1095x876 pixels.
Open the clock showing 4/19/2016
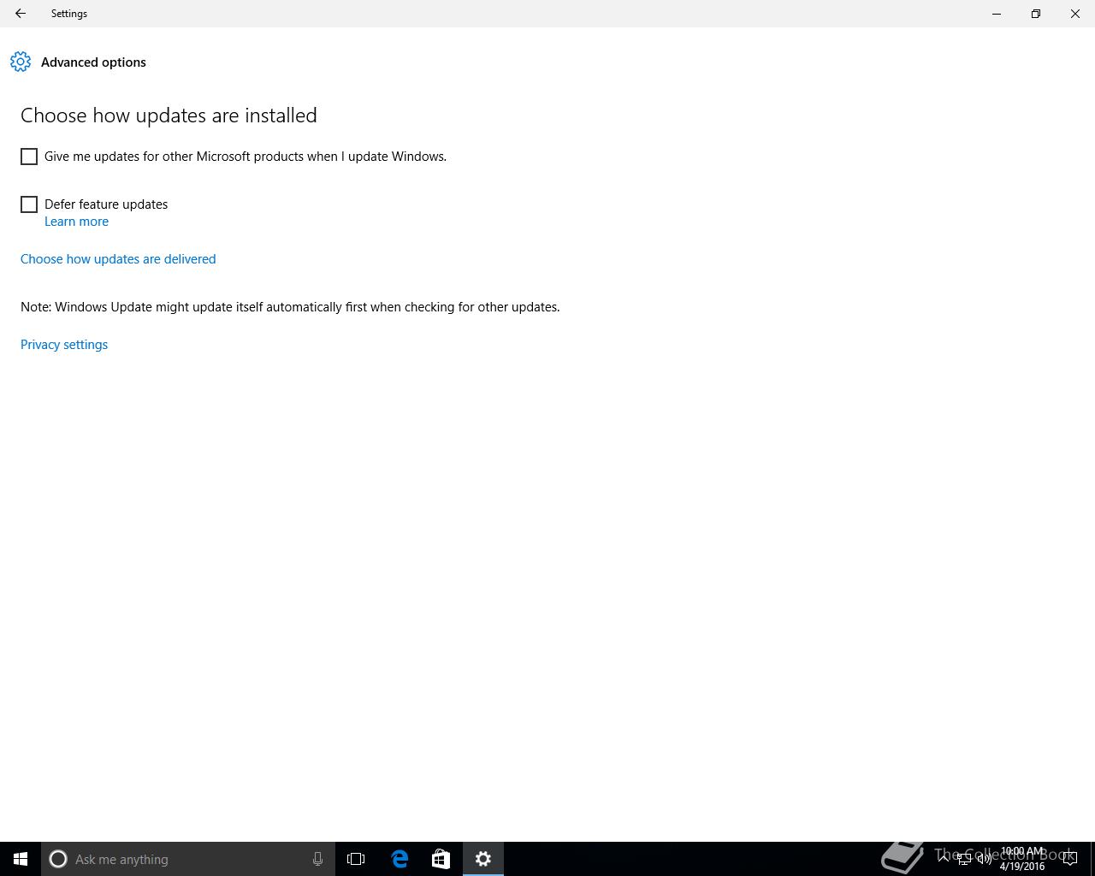(1022, 859)
